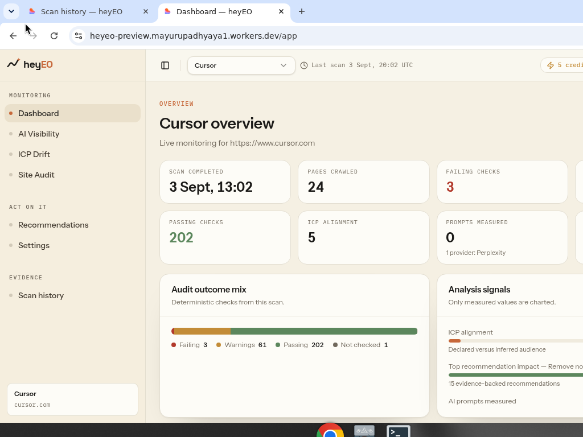
Task: Click the green Passing segment of audit bar
Action: 324,331
